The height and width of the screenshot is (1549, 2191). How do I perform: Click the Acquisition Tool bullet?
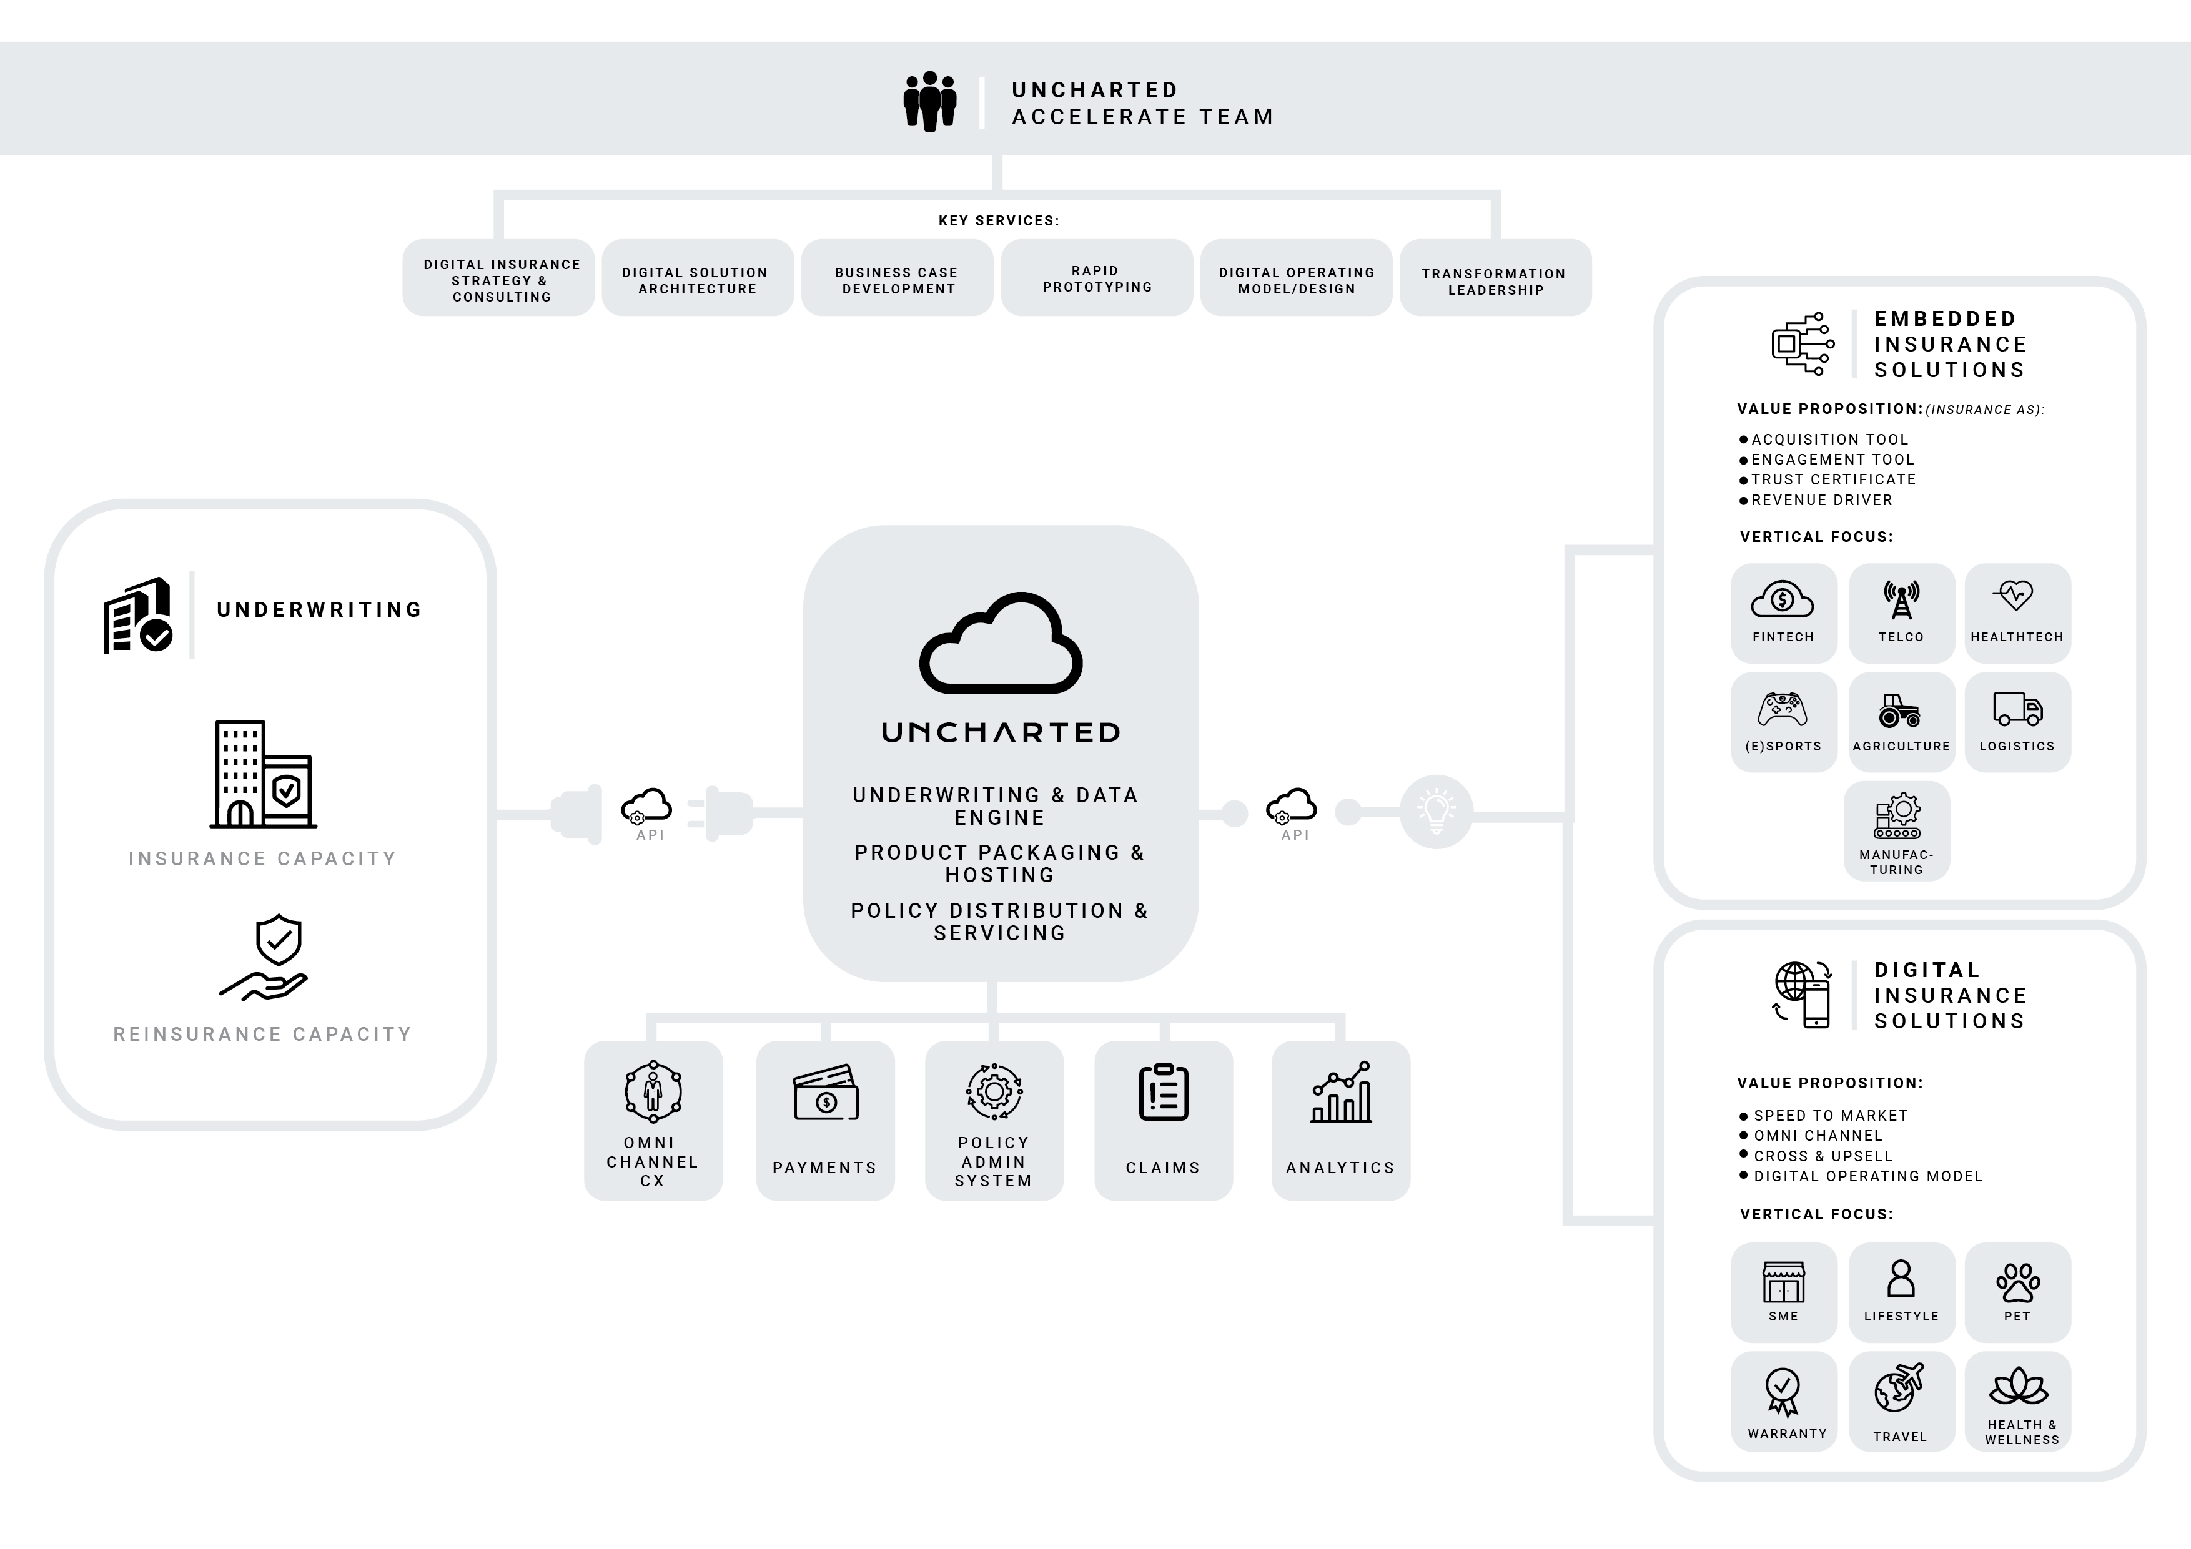pyautogui.click(x=1823, y=440)
